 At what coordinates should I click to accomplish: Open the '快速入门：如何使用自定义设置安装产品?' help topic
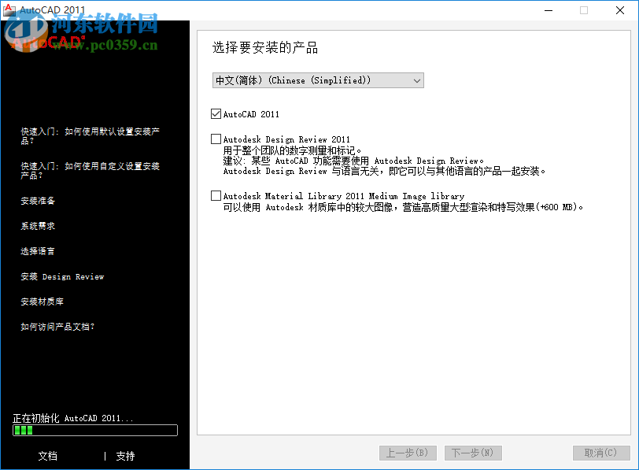pyautogui.click(x=94, y=171)
